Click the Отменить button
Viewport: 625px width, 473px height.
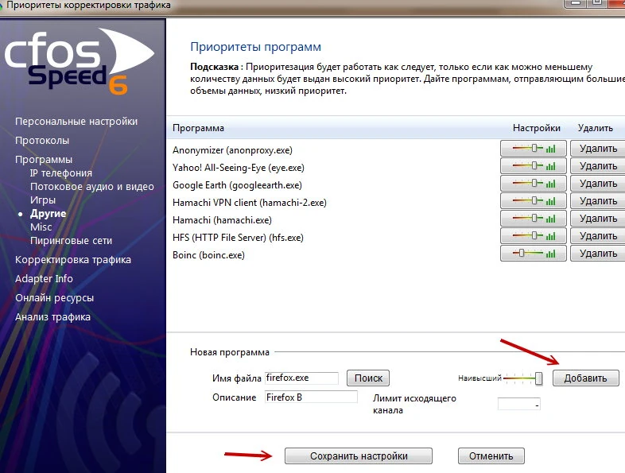click(x=491, y=456)
